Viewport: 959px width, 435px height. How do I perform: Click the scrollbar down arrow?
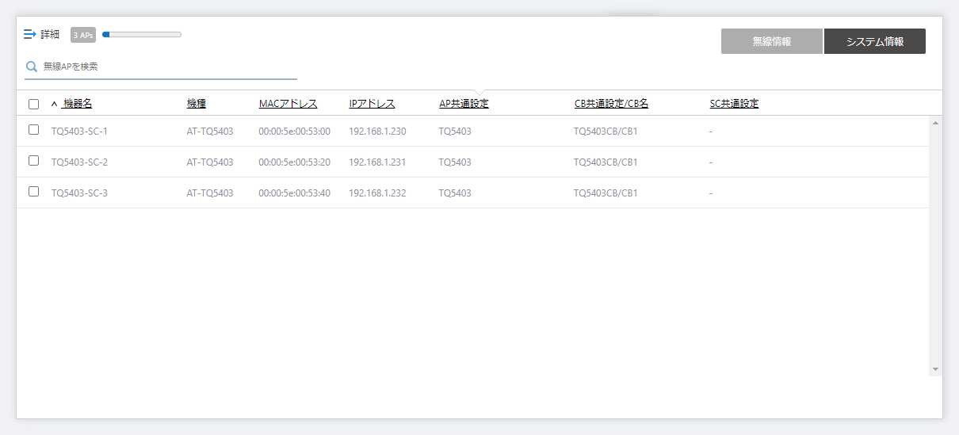point(935,369)
